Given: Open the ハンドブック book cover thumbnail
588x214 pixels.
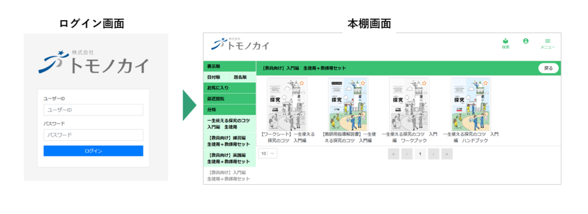Looking at the screenshot, I should 471,104.
